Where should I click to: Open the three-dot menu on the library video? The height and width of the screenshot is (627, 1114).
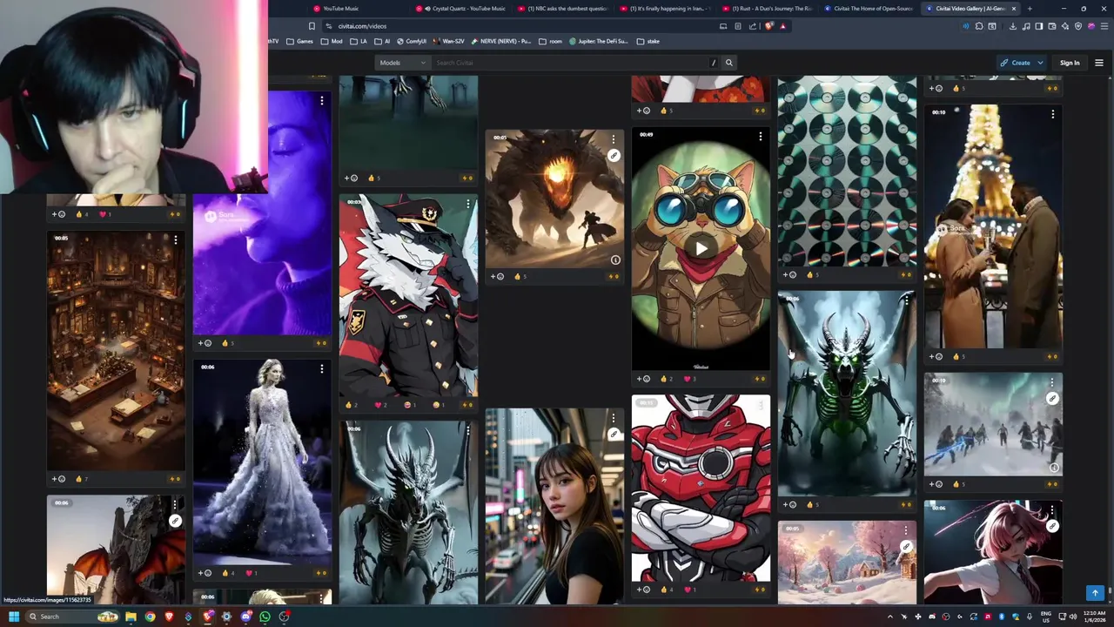[x=175, y=239]
